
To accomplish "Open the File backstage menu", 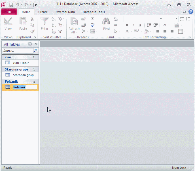I will click(x=9, y=12).
